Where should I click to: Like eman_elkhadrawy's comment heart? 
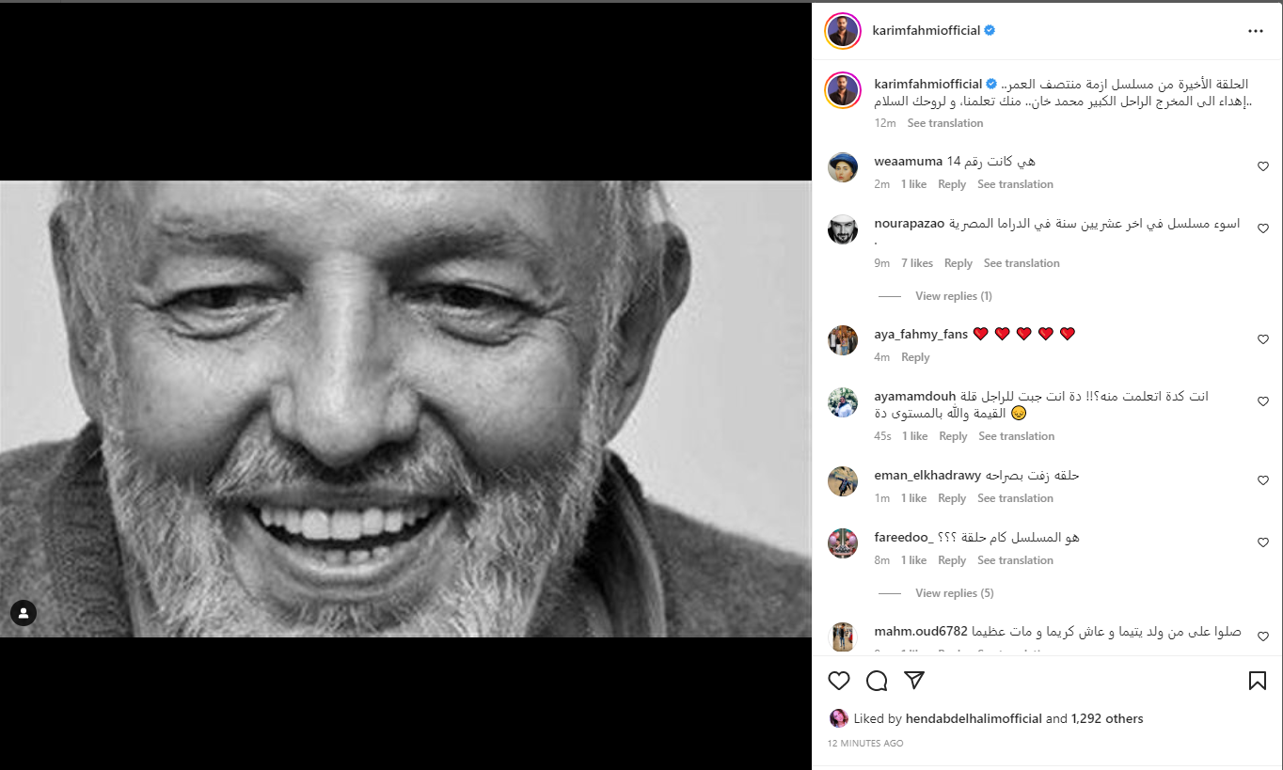click(1263, 480)
